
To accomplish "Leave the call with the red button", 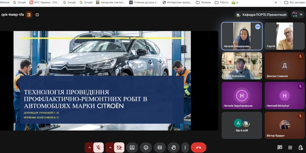I will point(198,147).
